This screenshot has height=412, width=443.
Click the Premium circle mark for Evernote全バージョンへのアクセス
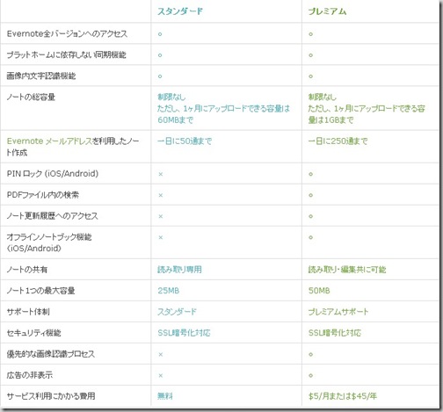pos(311,34)
